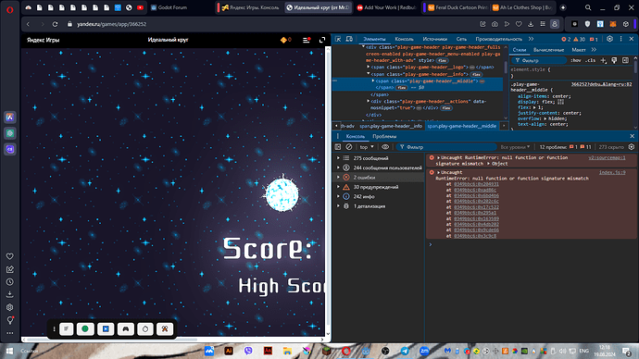Toggle live expression eye icon
This screenshot has height=359, width=639.
pyautogui.click(x=385, y=147)
